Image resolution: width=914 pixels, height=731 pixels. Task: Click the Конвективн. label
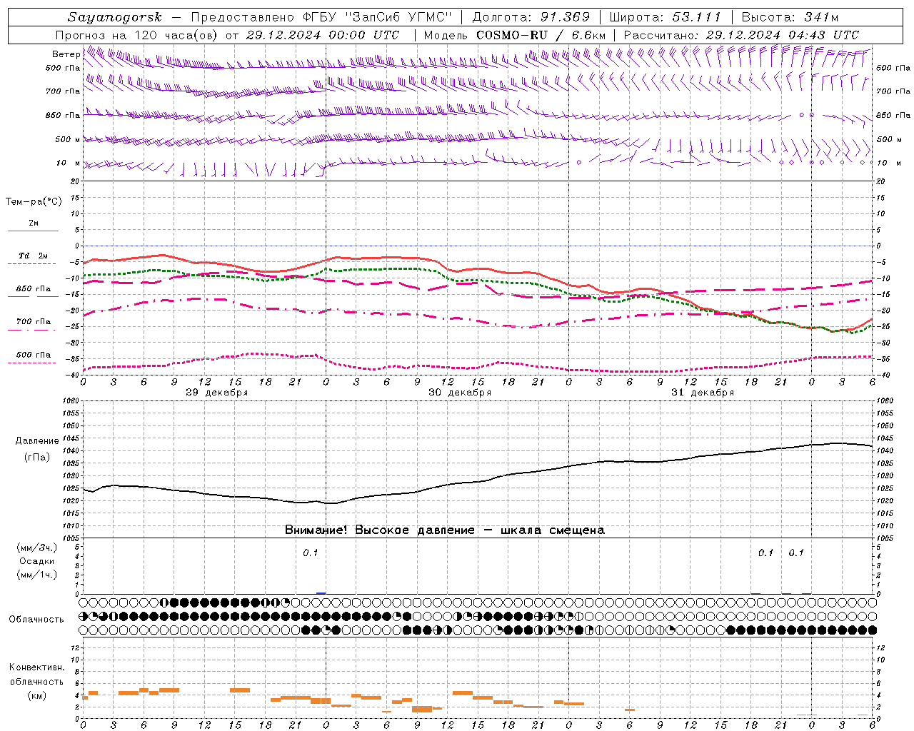[x=36, y=667]
